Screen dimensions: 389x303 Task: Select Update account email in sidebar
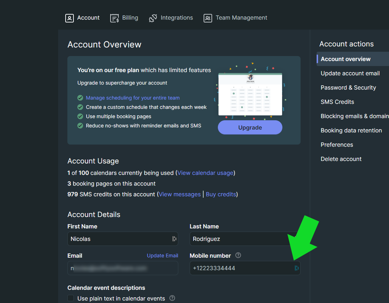click(x=350, y=73)
